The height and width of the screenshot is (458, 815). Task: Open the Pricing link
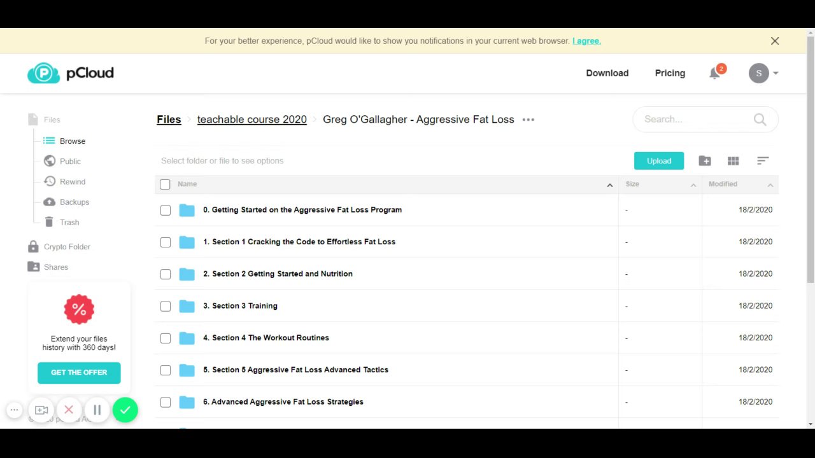pyautogui.click(x=670, y=73)
